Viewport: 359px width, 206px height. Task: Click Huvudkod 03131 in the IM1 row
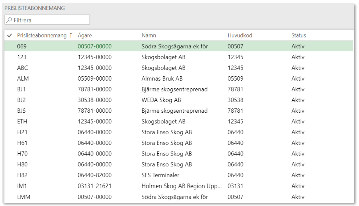tap(235, 186)
